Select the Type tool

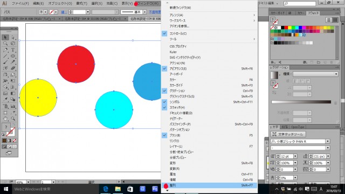[x=13, y=50]
